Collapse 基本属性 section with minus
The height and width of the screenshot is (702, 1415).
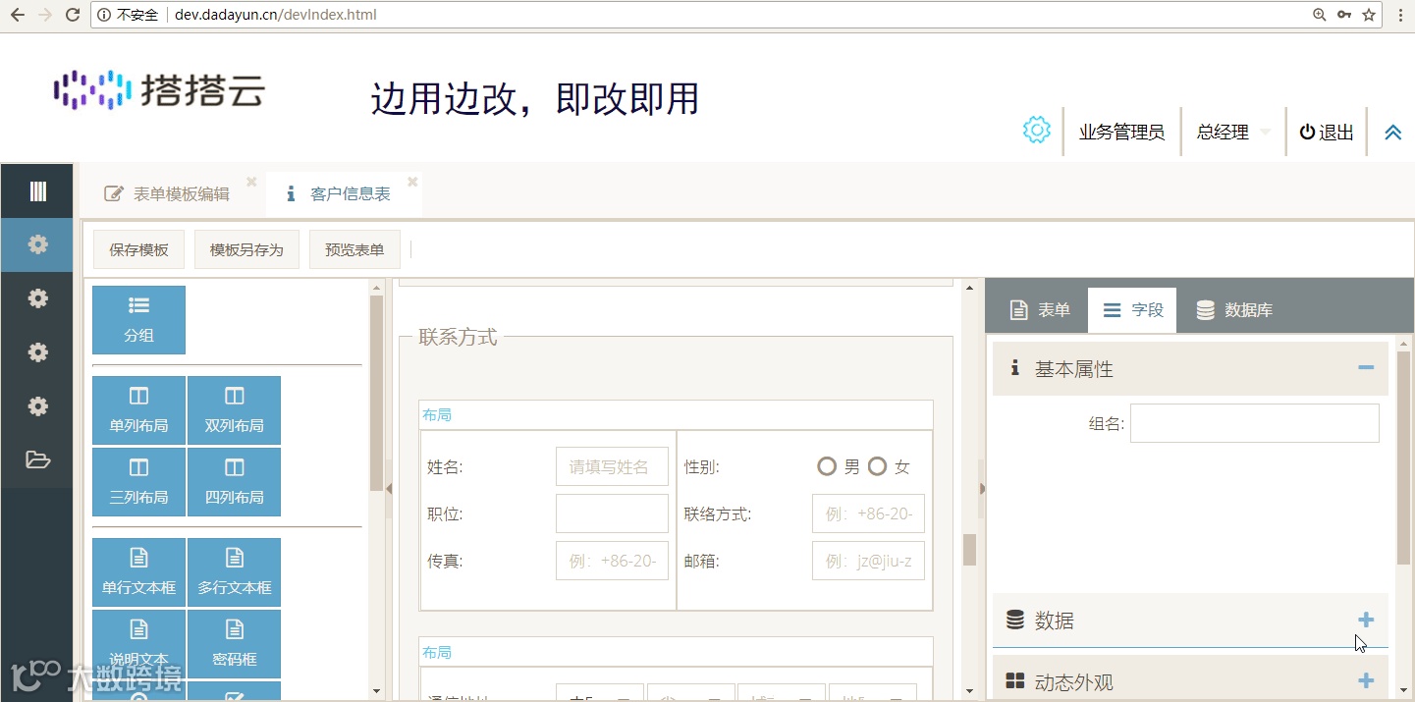click(1366, 368)
